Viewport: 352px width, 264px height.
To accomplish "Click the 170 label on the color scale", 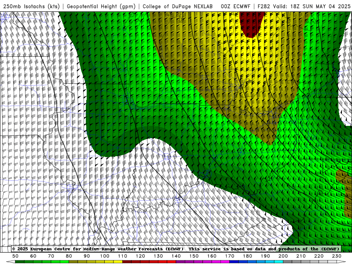I will [x=230, y=256].
